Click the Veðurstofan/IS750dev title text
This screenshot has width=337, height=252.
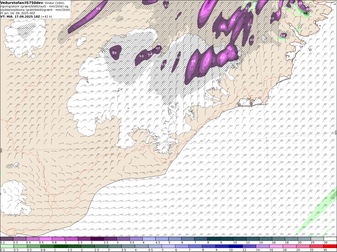click(x=22, y=3)
